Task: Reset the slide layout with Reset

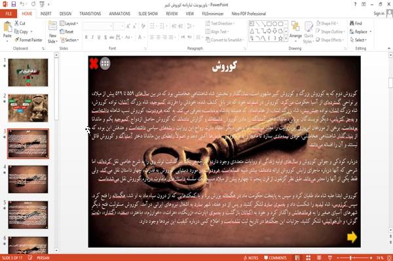Action: tap(67, 31)
